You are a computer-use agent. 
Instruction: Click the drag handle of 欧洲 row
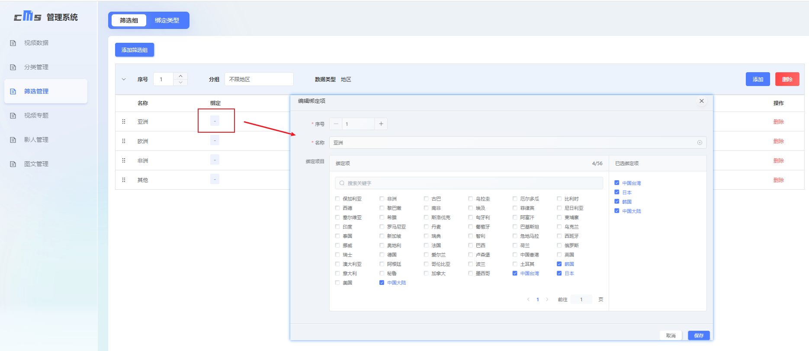click(x=124, y=141)
